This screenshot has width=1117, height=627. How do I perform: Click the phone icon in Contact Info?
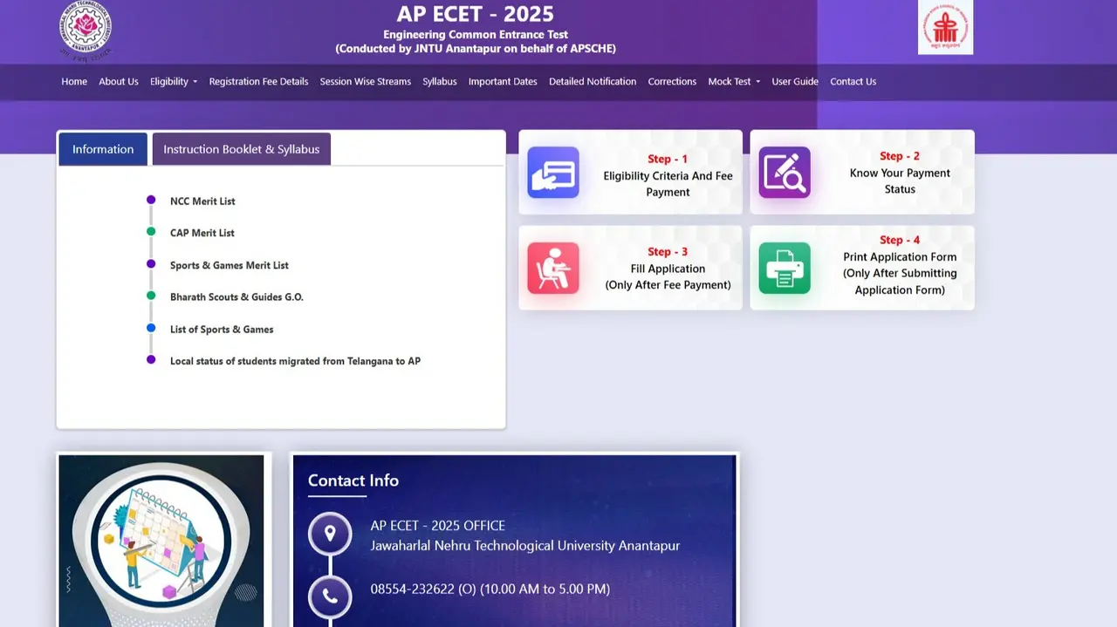tap(330, 597)
